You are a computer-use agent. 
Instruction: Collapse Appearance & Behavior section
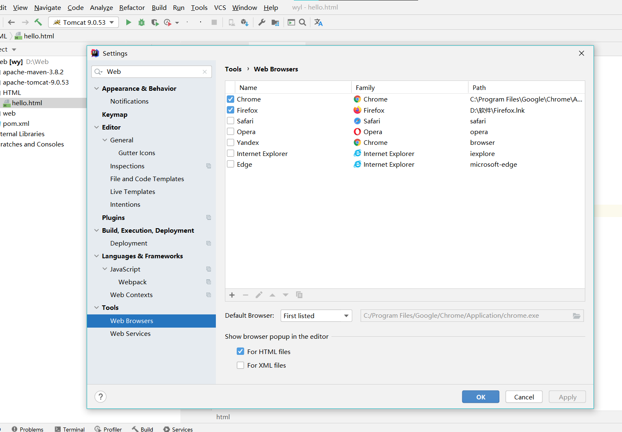(97, 88)
